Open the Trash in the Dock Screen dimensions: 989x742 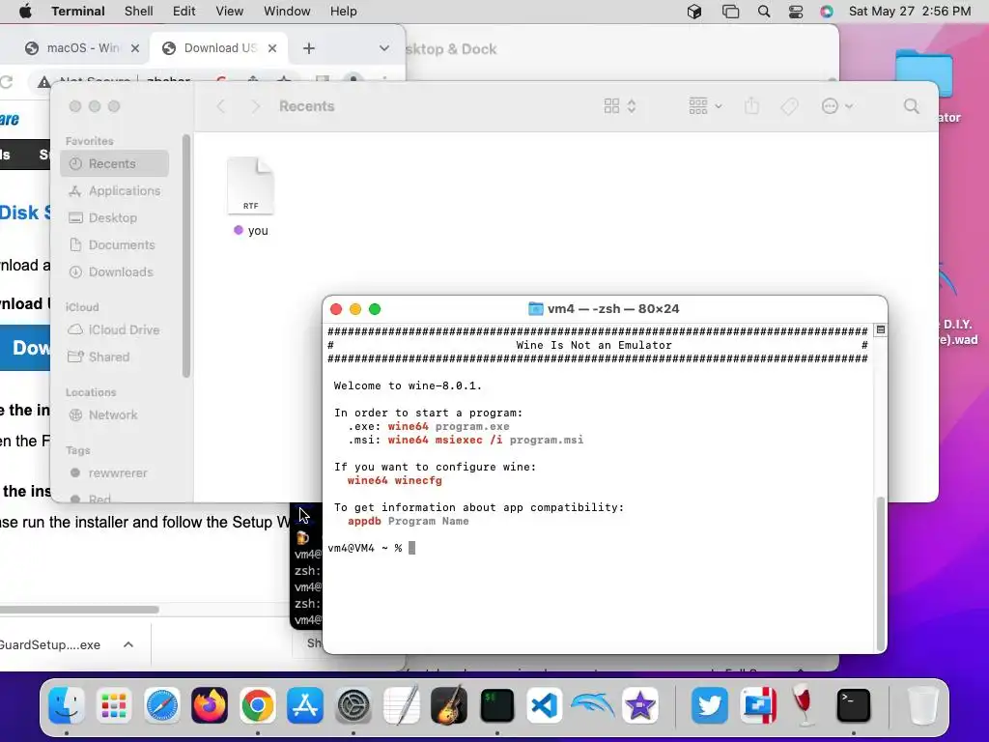click(x=922, y=704)
